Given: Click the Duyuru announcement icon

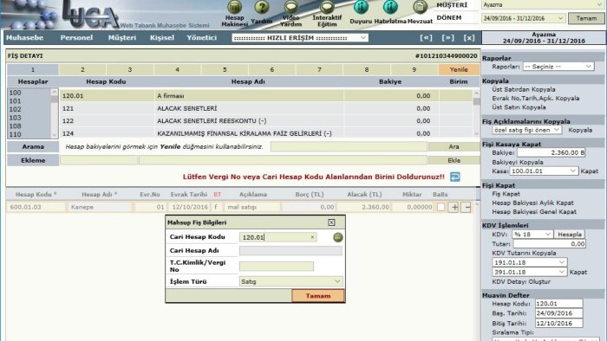Looking at the screenshot, I should pos(361,8).
